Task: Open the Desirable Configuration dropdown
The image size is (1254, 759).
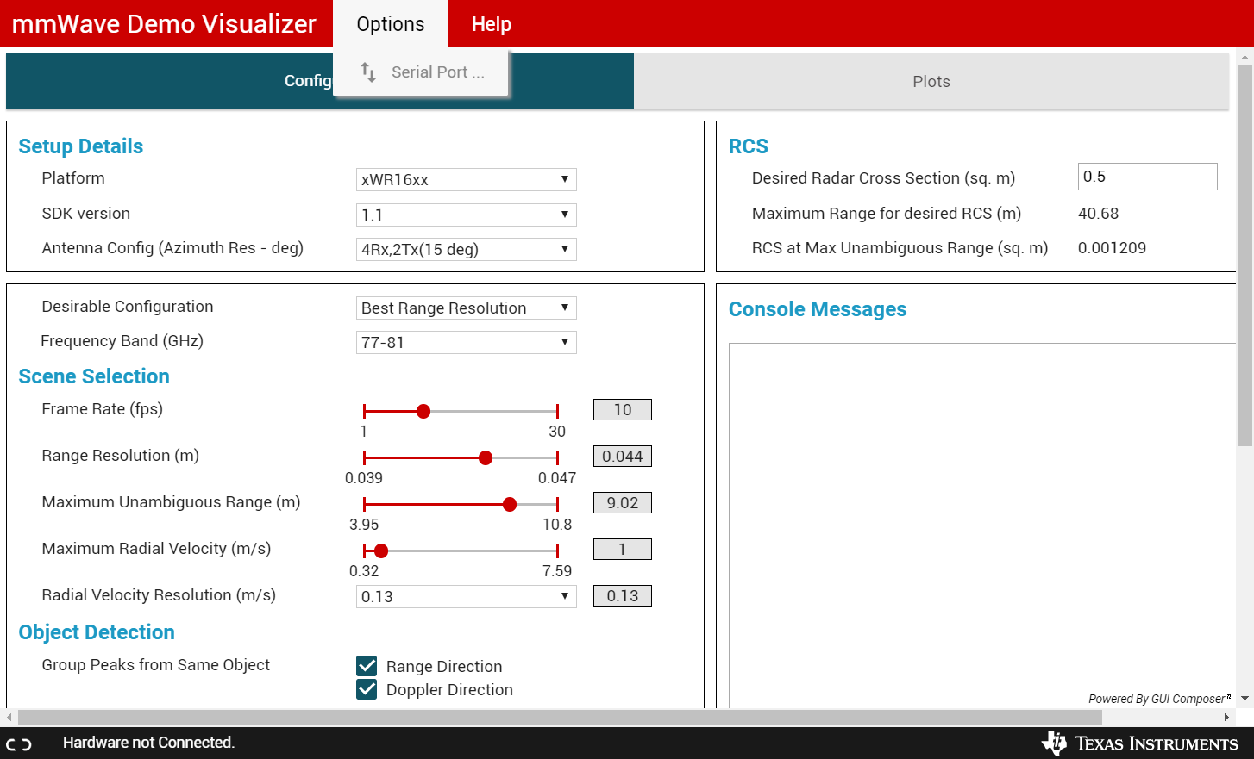Action: tap(466, 308)
